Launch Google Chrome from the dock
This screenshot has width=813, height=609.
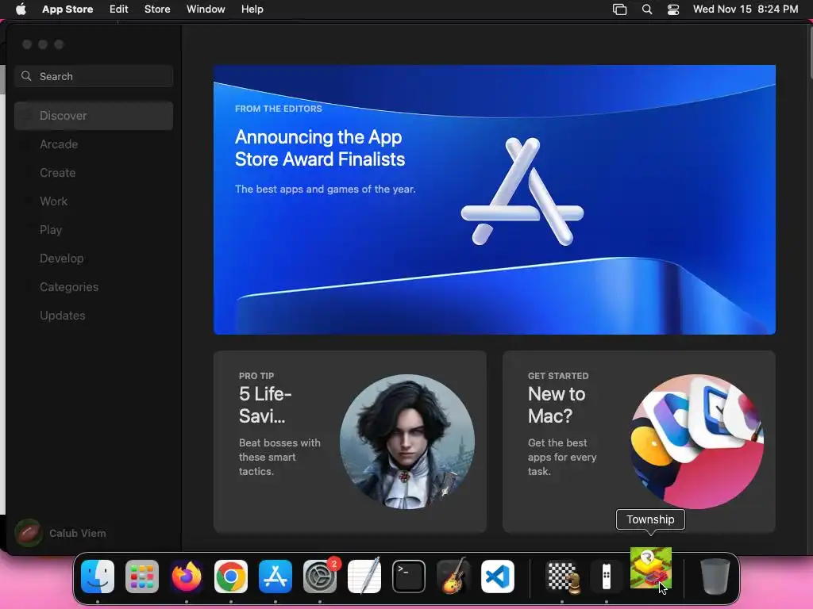[x=231, y=576]
